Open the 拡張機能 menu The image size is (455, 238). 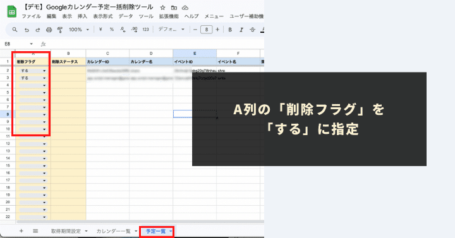coord(169,16)
